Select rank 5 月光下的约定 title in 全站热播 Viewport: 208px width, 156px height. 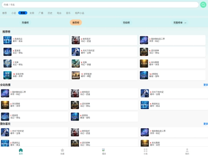pyautogui.click(x=158, y=92)
